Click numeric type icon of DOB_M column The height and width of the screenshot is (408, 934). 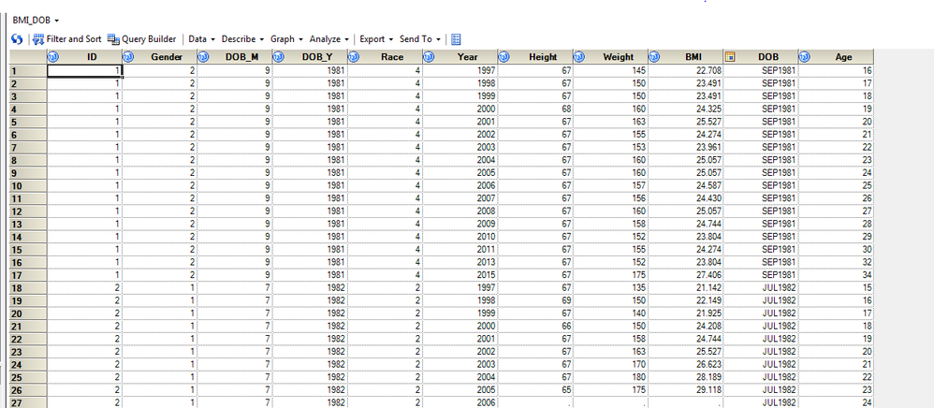[x=203, y=57]
